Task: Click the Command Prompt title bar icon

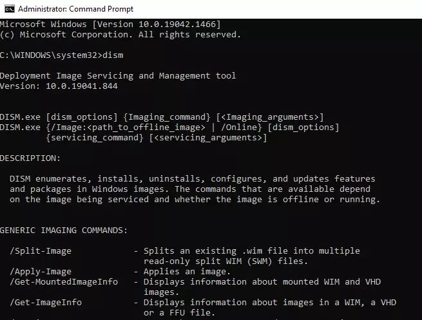Action: coord(9,9)
